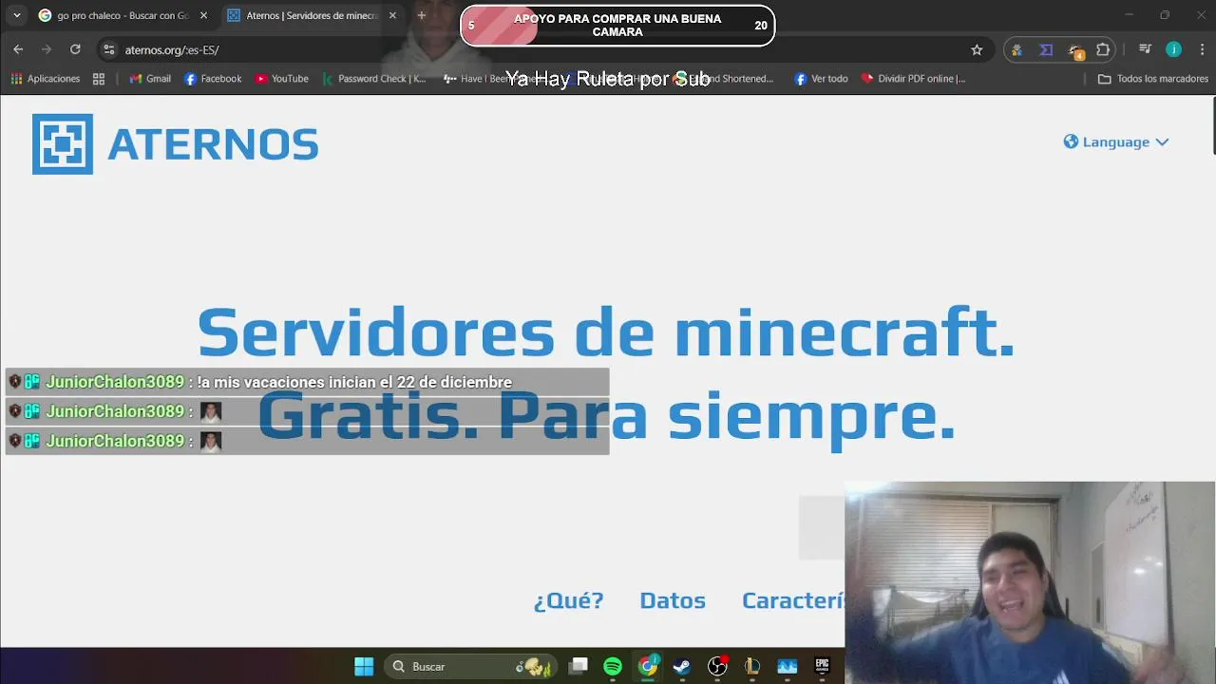Viewport: 1216px width, 684px height.
Task: Bookmark this page with the star icon
Action: pos(977,49)
